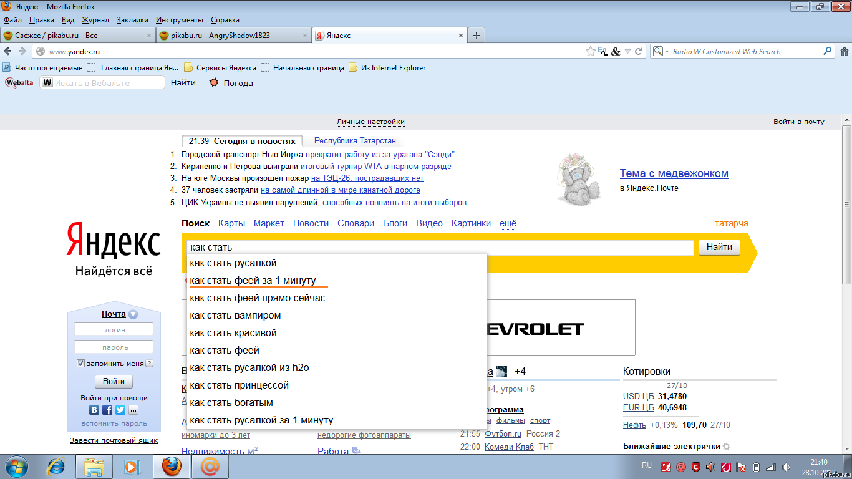Open Windows Media Player from taskbar

[x=131, y=466]
